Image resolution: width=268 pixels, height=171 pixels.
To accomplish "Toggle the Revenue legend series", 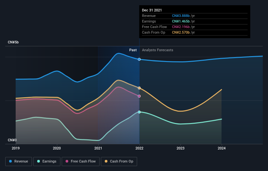I will click(x=19, y=162).
